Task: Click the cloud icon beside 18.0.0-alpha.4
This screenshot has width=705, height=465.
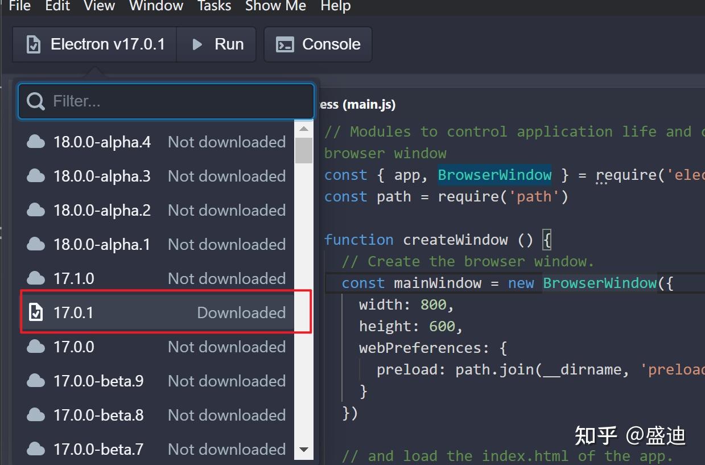Action: pos(35,141)
